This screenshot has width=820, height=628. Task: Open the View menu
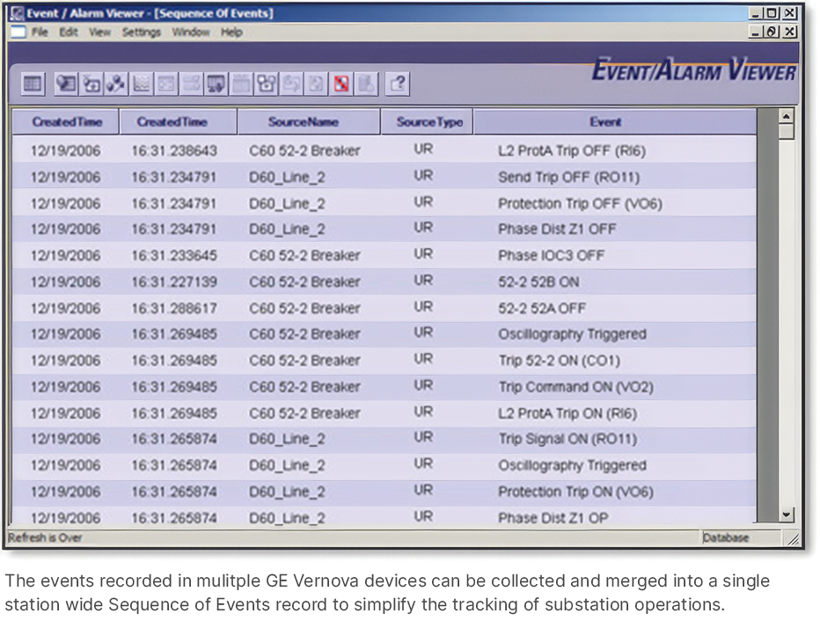click(x=99, y=33)
